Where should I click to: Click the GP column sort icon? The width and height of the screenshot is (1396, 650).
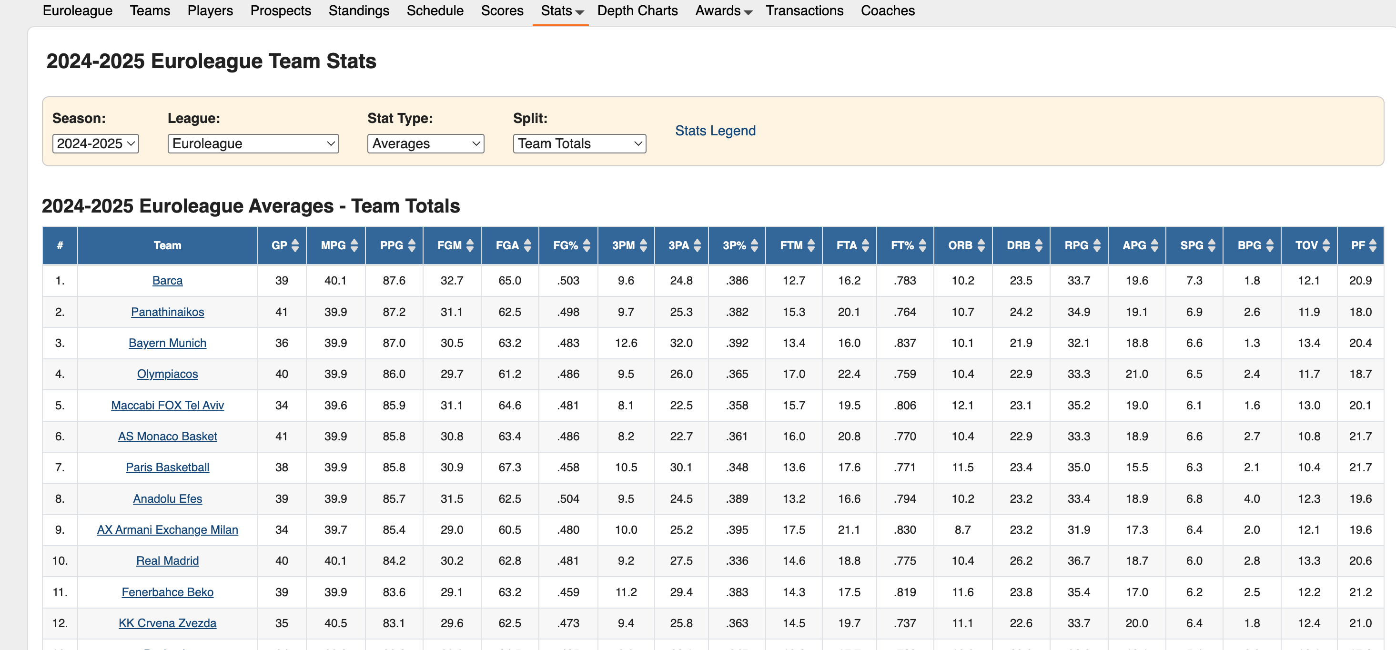point(295,245)
